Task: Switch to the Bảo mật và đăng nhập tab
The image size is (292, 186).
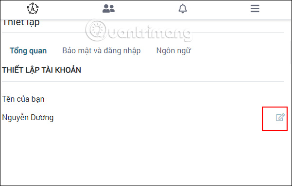Action: point(102,51)
